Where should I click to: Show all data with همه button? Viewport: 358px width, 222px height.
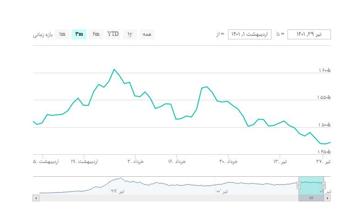(x=146, y=34)
